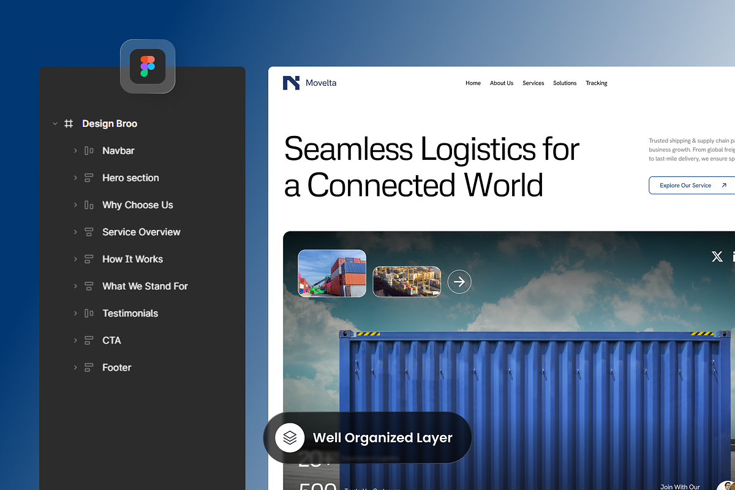The height and width of the screenshot is (490, 735).
Task: Click the Figma logo icon
Action: pyautogui.click(x=148, y=66)
